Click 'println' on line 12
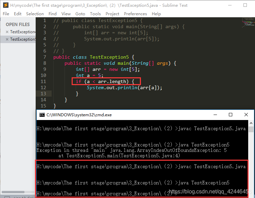255x198 pixels. (127, 87)
